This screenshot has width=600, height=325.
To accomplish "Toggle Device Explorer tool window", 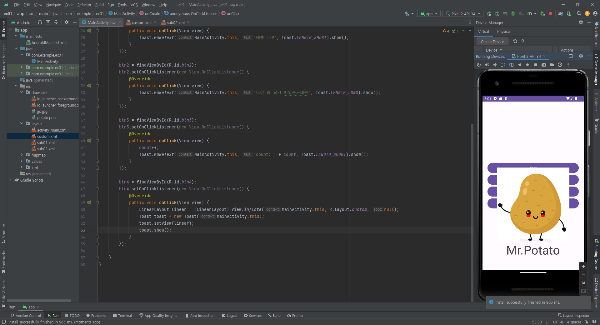I will click(x=597, y=293).
